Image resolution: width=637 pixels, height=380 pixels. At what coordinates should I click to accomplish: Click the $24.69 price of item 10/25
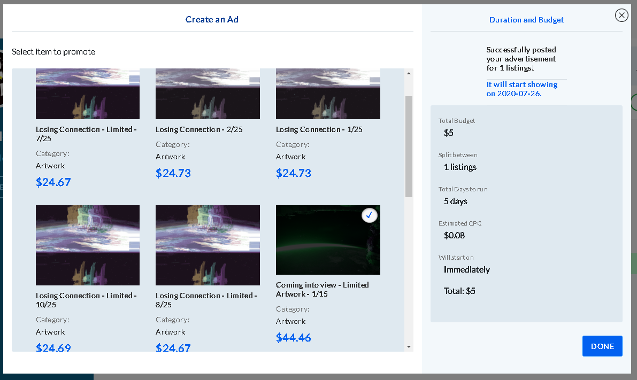(x=53, y=347)
